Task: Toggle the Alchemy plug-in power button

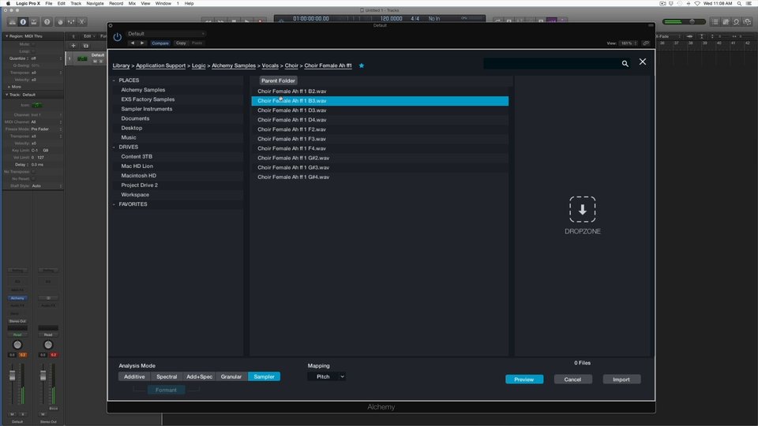Action: click(x=118, y=37)
